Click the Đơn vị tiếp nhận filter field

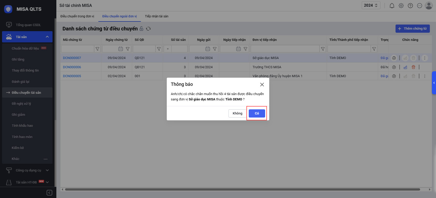click(285, 49)
